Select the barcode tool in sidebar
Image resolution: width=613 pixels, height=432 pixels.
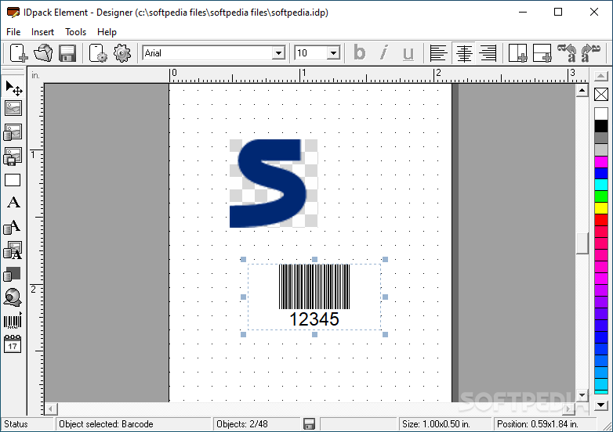coord(13,321)
